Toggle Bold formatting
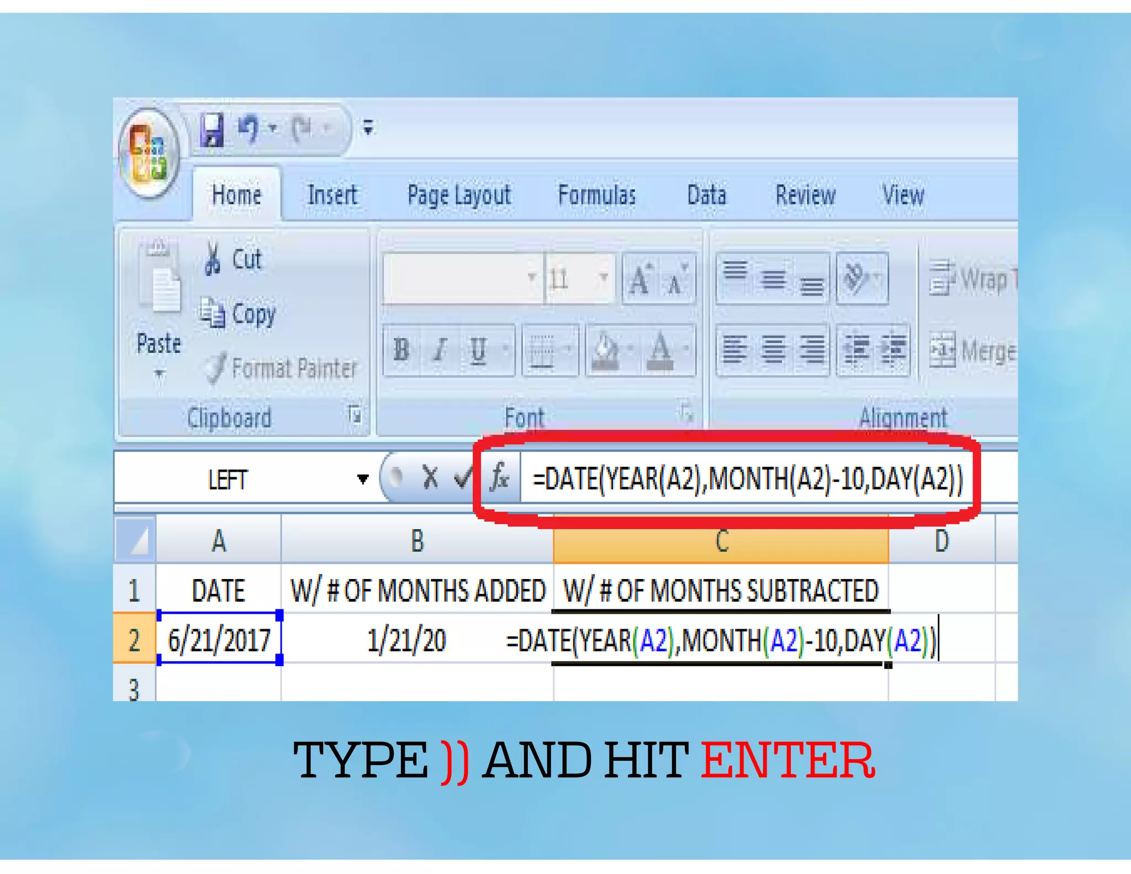This screenshot has height=874, width=1131. coord(401,349)
